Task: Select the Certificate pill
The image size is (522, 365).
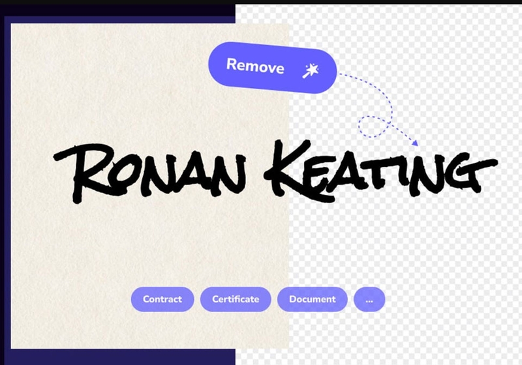Action: point(236,299)
